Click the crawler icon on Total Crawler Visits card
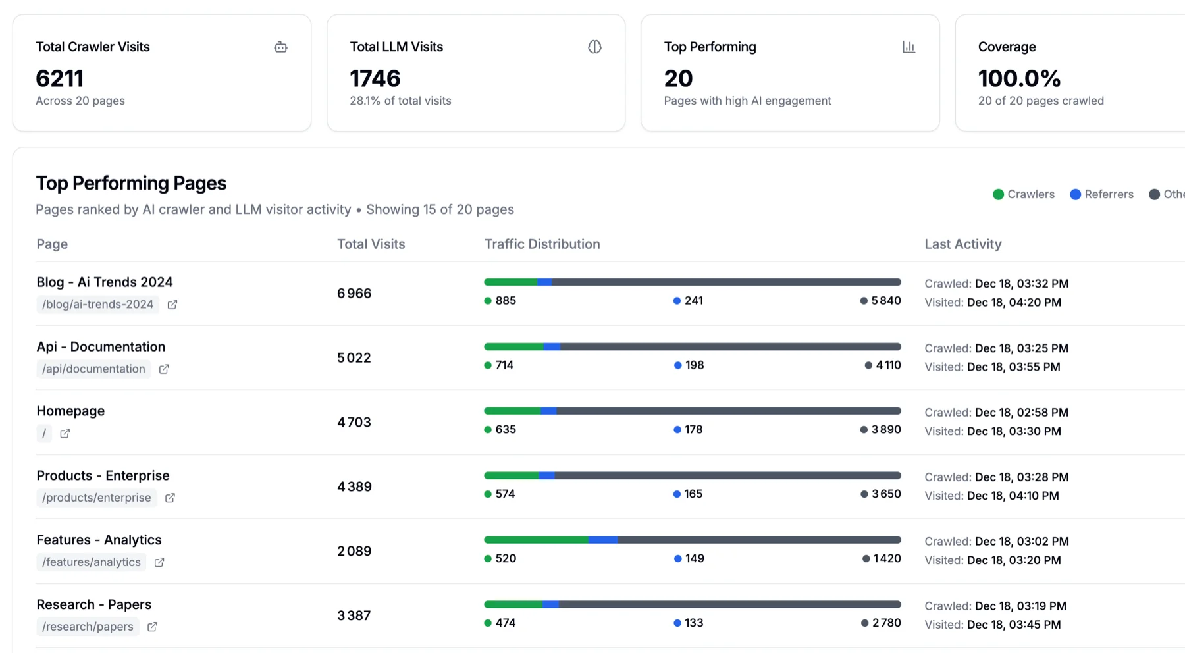The height and width of the screenshot is (653, 1185). tap(280, 47)
